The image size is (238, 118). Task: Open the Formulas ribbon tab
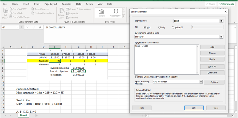[66, 4]
